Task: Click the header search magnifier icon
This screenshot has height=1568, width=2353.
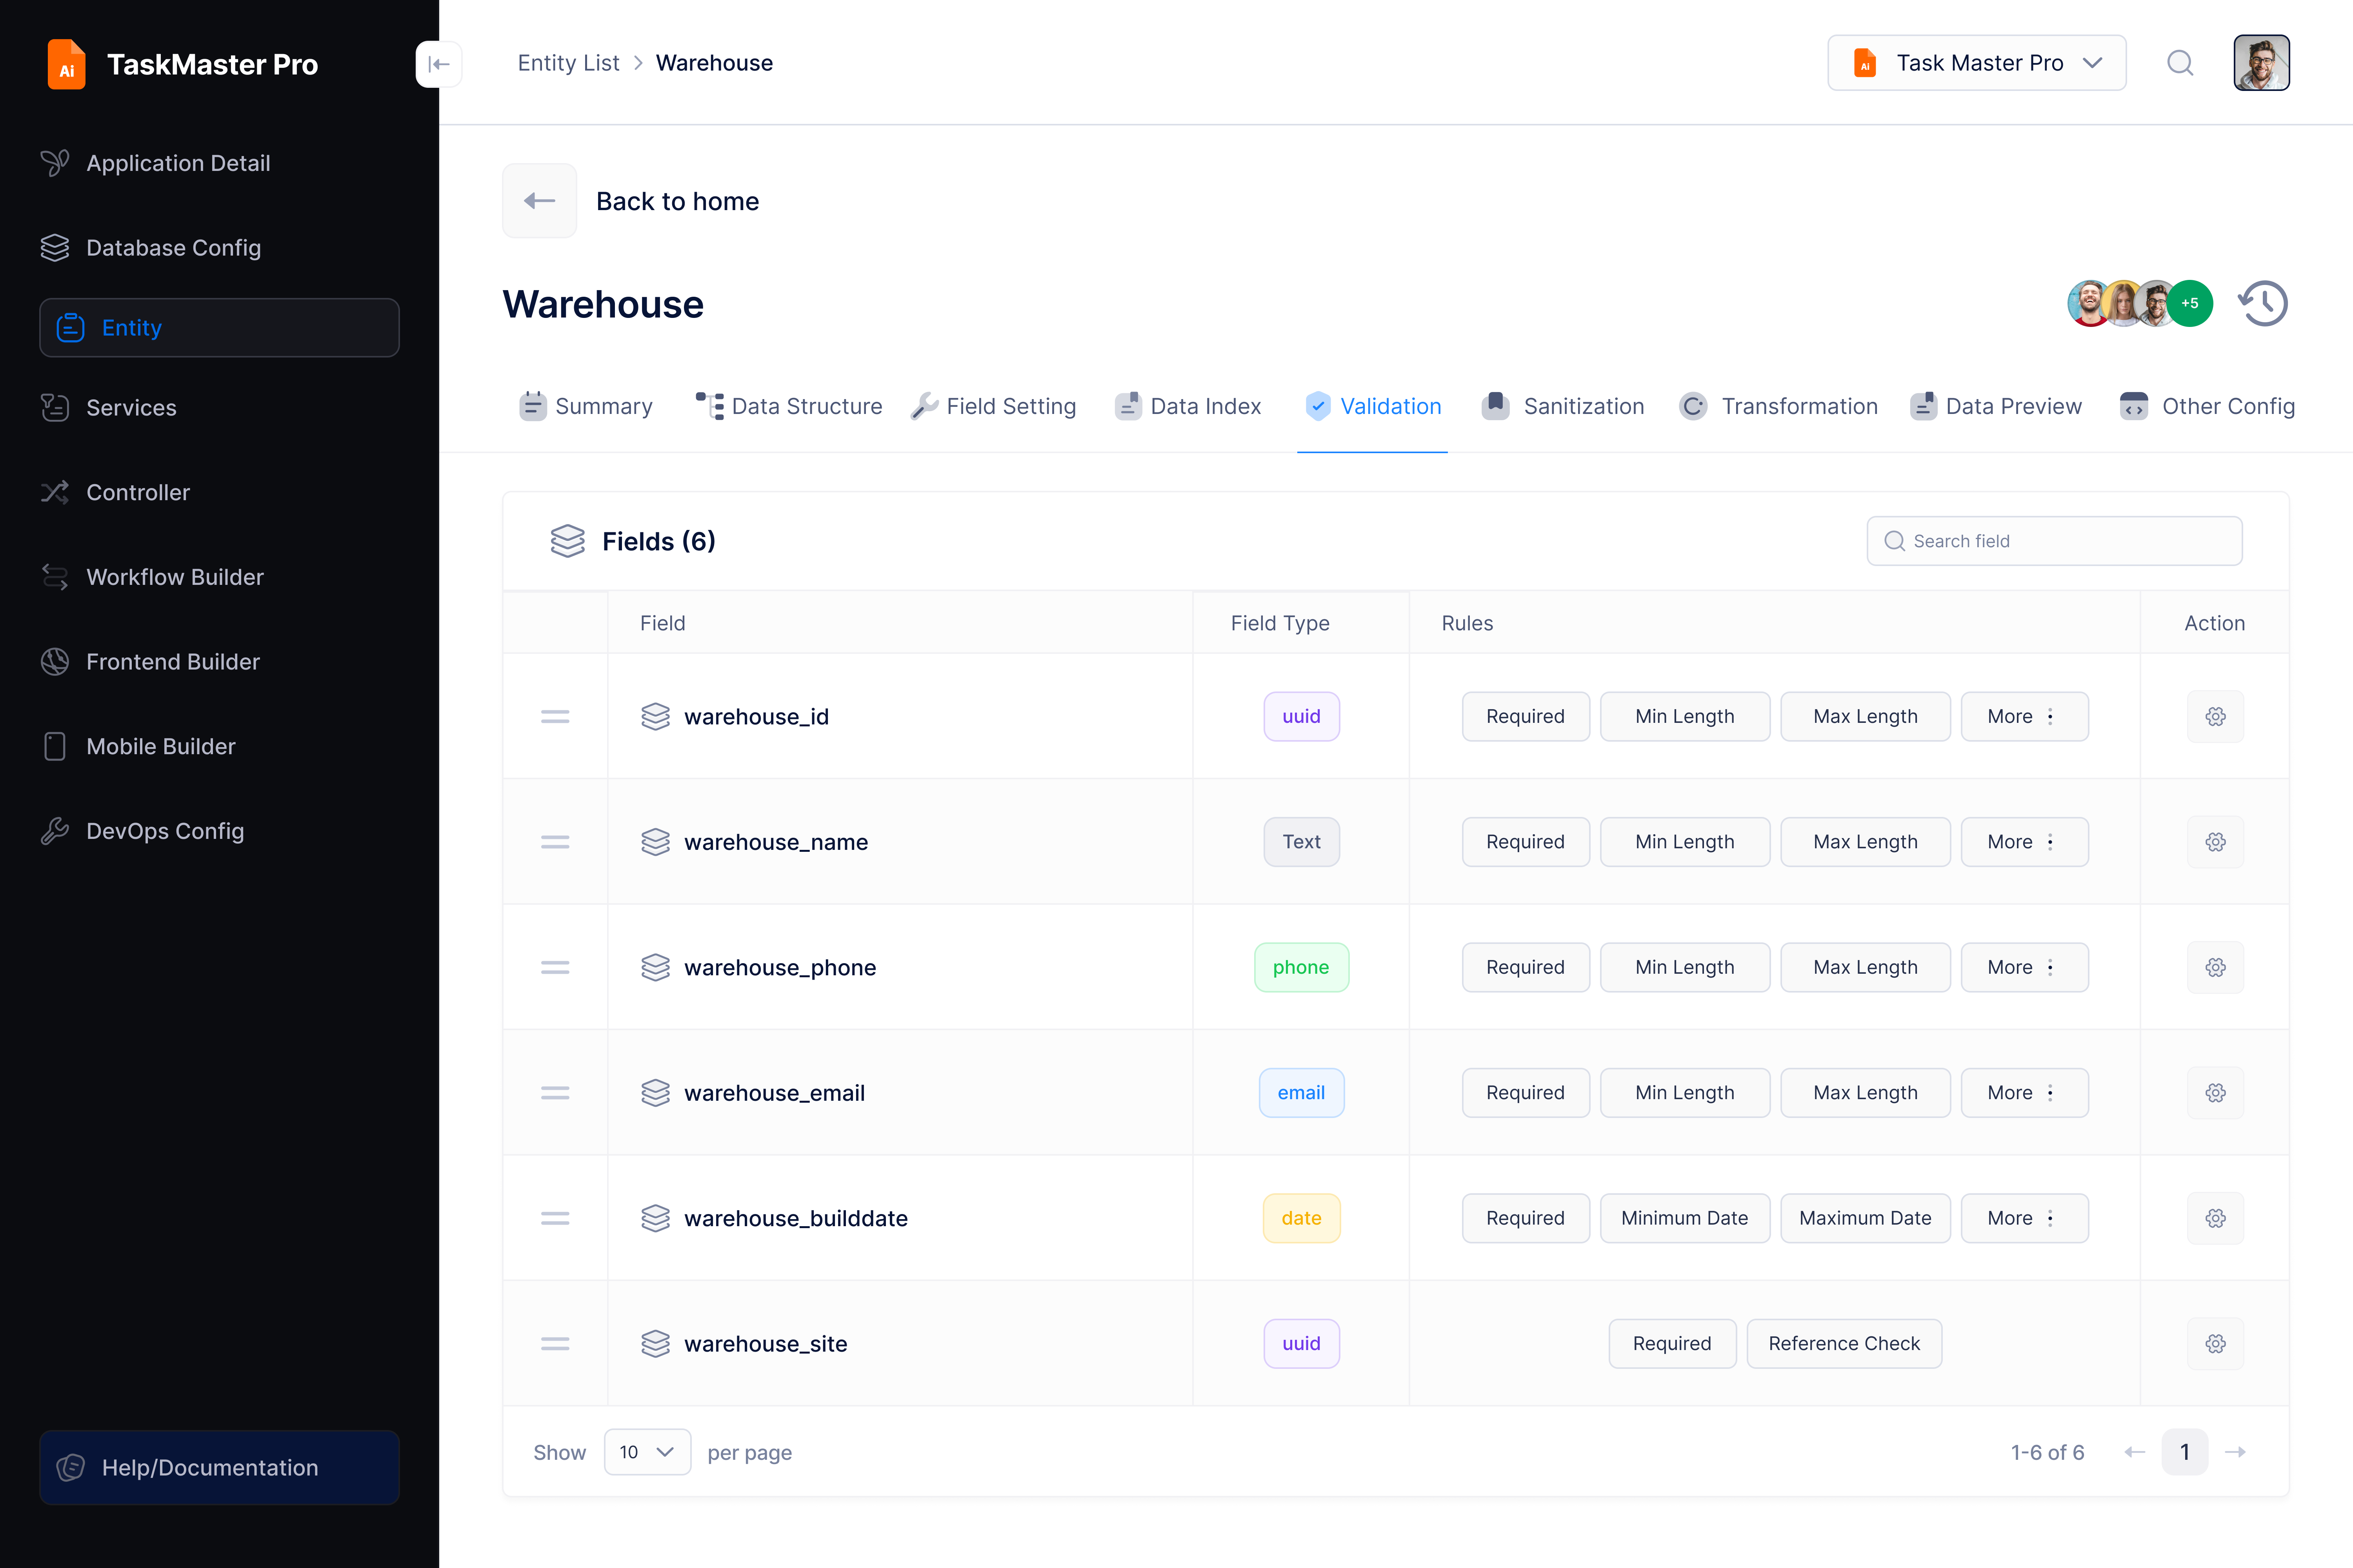Action: point(2180,64)
